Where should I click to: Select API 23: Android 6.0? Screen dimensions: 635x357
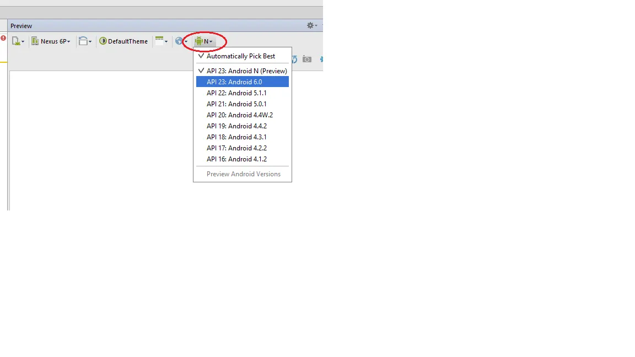tap(243, 82)
